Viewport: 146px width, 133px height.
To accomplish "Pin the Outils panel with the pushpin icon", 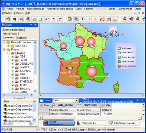I will pos(31,25).
